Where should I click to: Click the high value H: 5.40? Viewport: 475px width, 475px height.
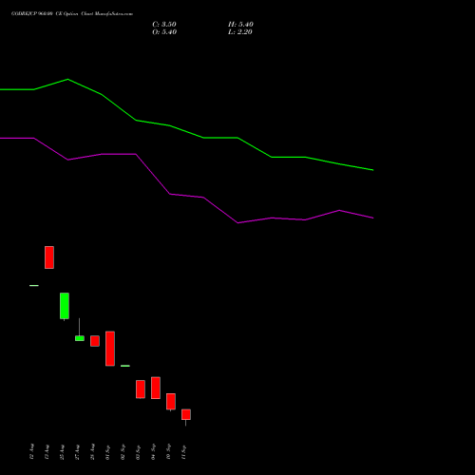coord(240,25)
